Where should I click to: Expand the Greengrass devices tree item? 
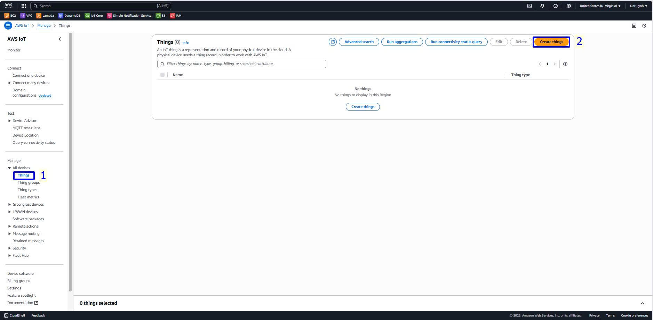pos(9,204)
